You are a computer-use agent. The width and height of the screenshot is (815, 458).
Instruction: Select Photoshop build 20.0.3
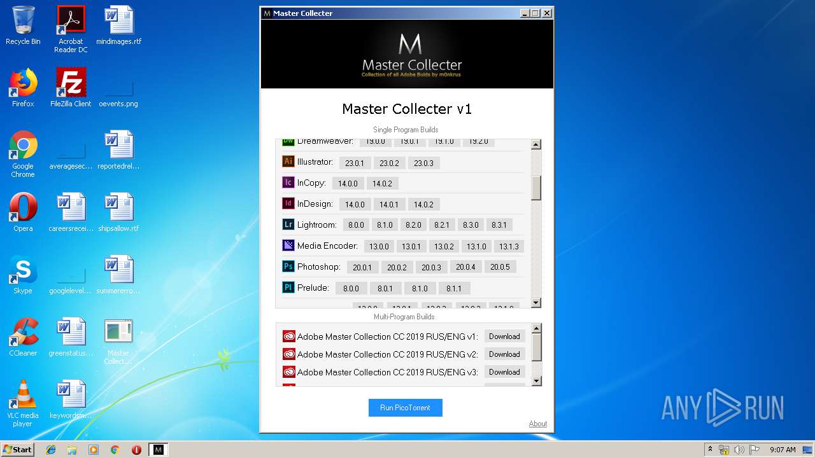pyautogui.click(x=431, y=267)
